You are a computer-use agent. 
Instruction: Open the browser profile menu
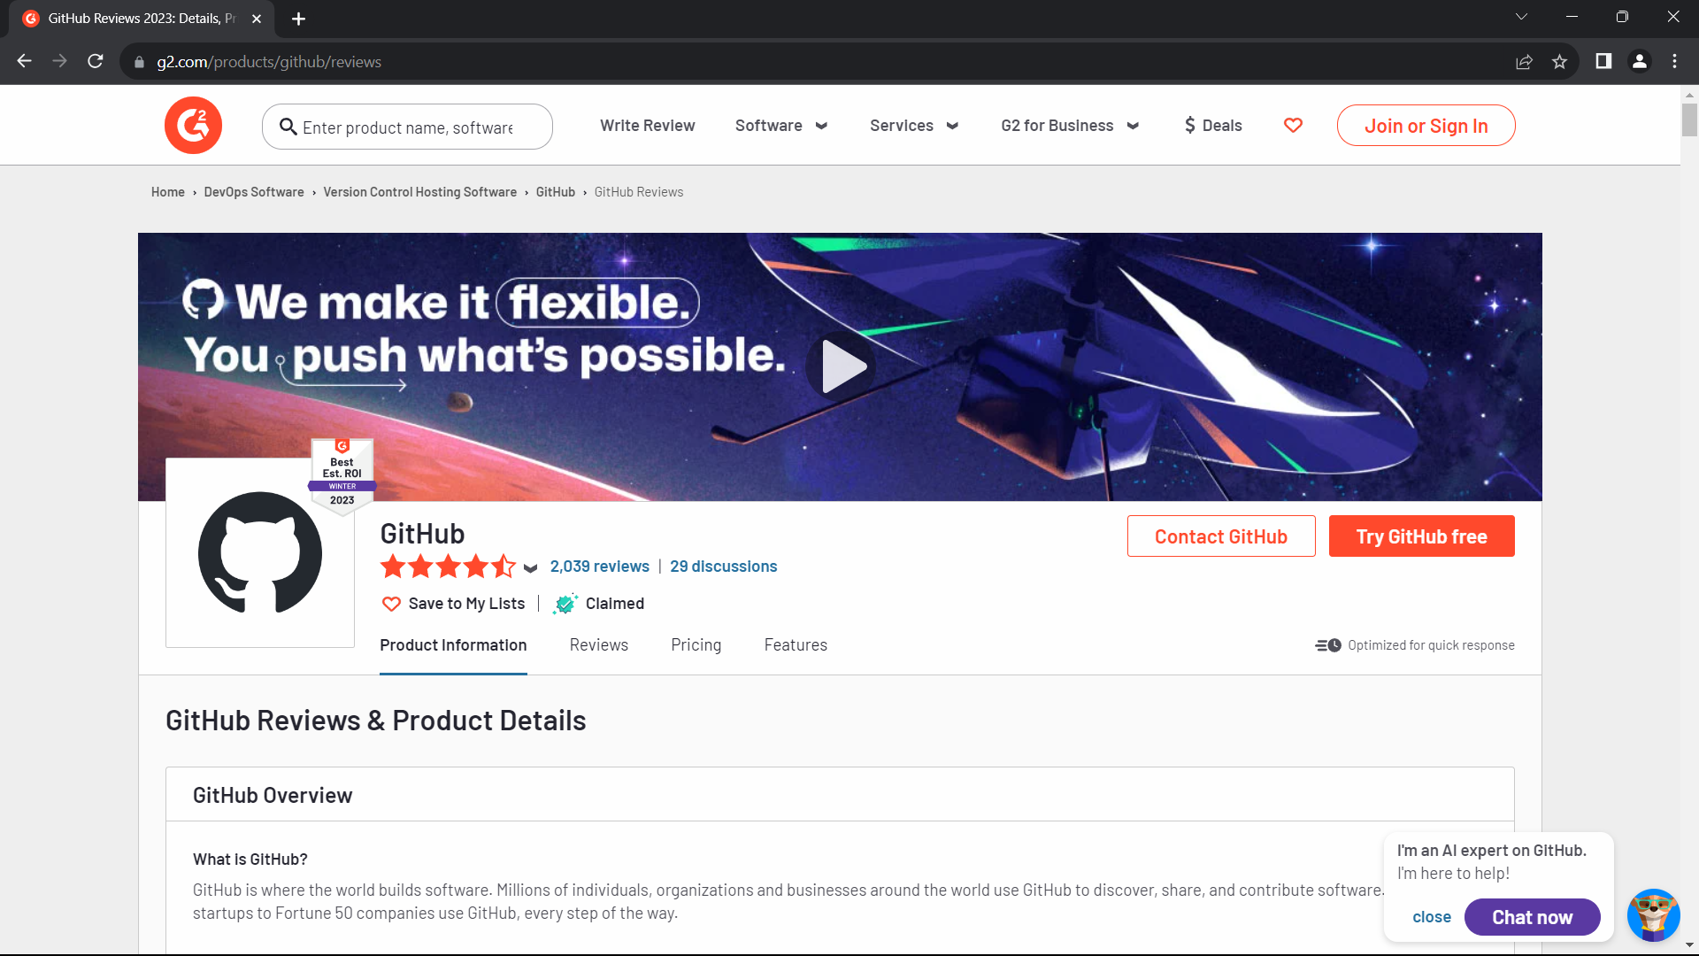pos(1639,61)
